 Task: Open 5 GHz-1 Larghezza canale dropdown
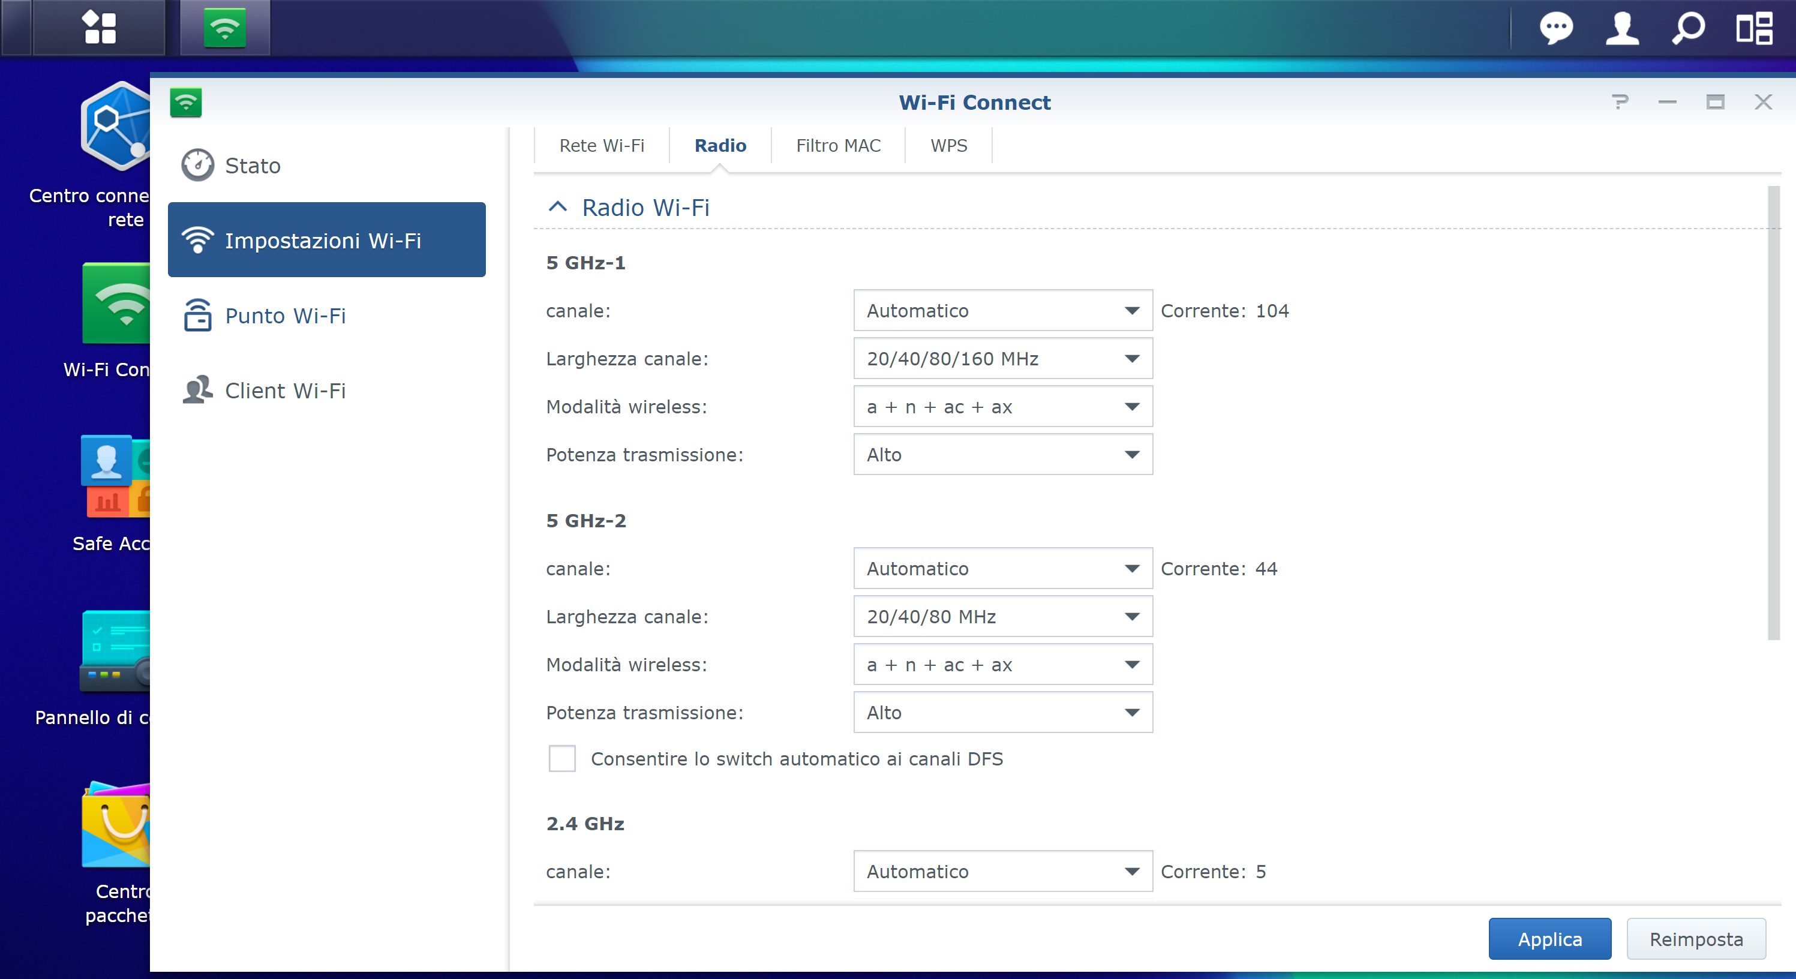click(1002, 358)
